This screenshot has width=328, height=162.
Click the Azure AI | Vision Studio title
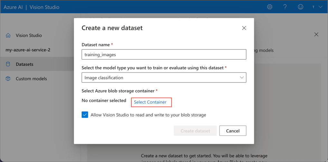tap(31, 7)
